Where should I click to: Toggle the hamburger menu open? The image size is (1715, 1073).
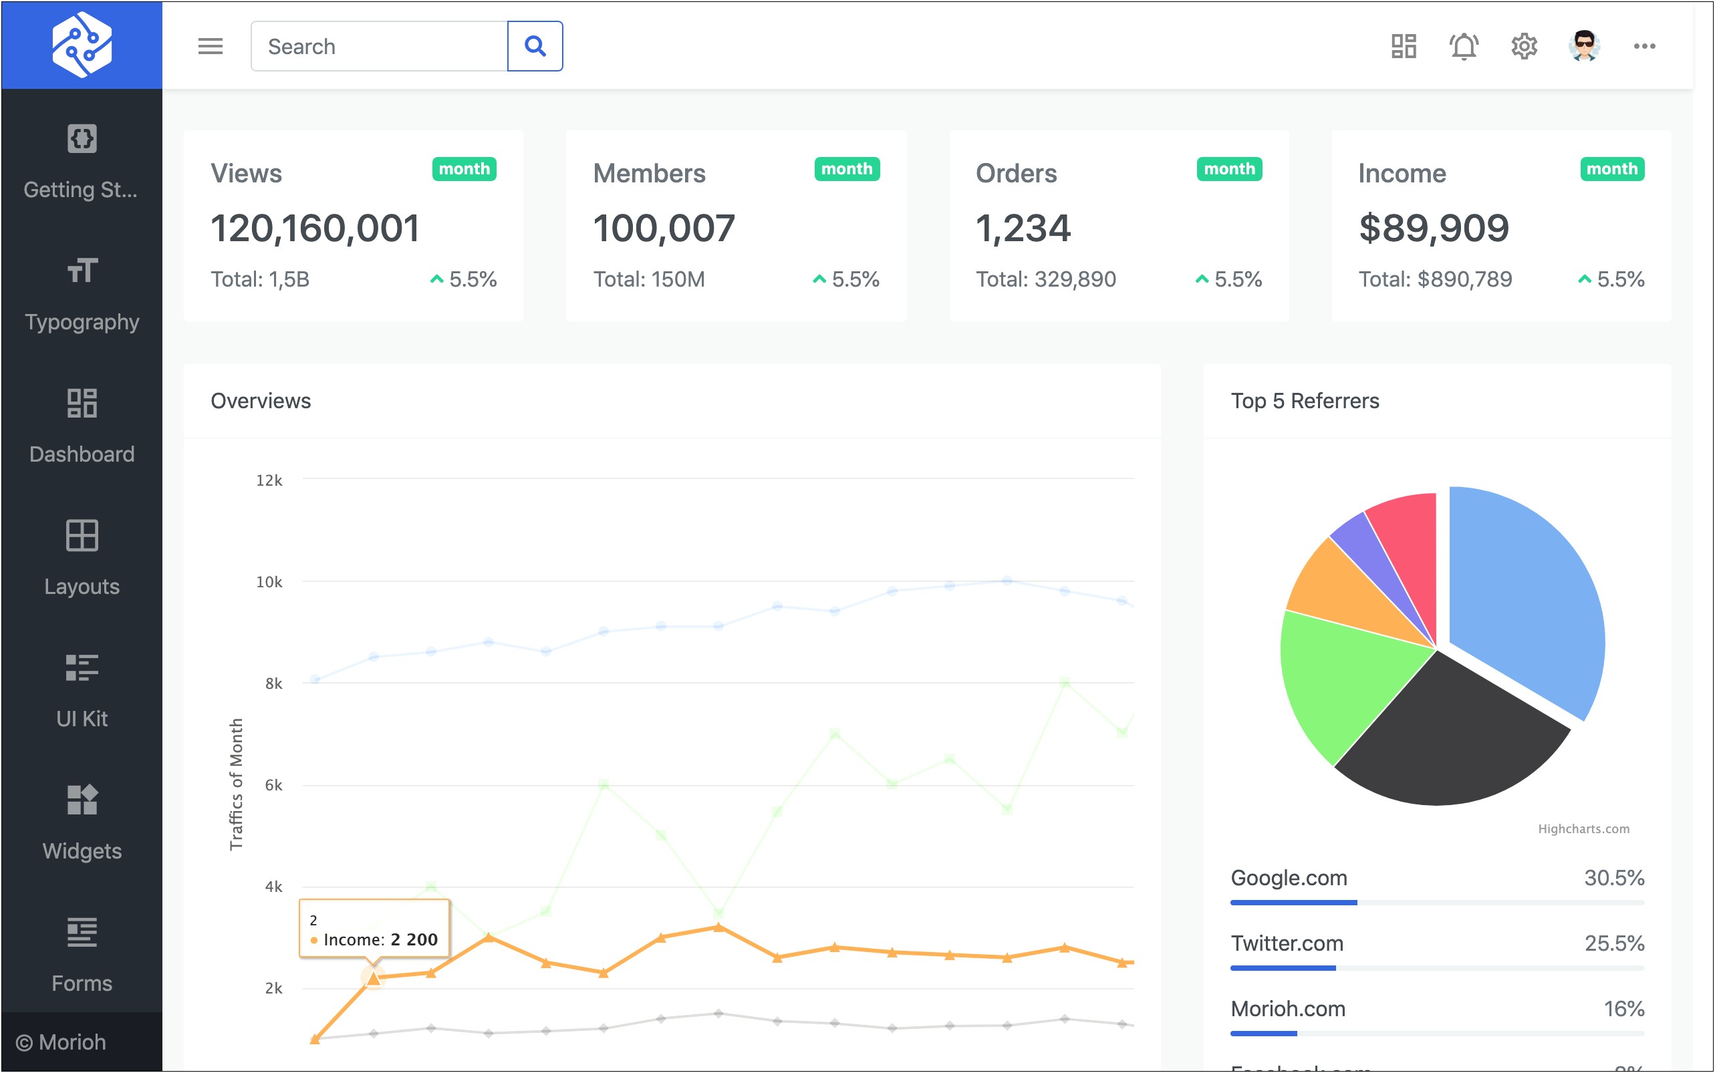[209, 47]
